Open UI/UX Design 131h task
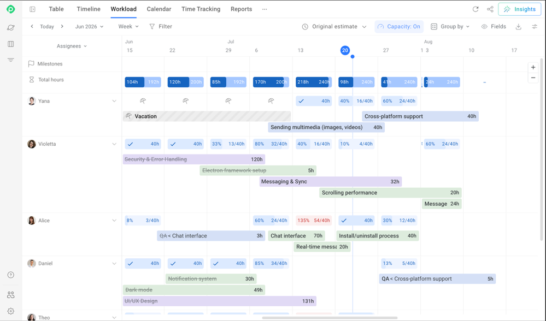546x321 pixels. [x=219, y=301]
